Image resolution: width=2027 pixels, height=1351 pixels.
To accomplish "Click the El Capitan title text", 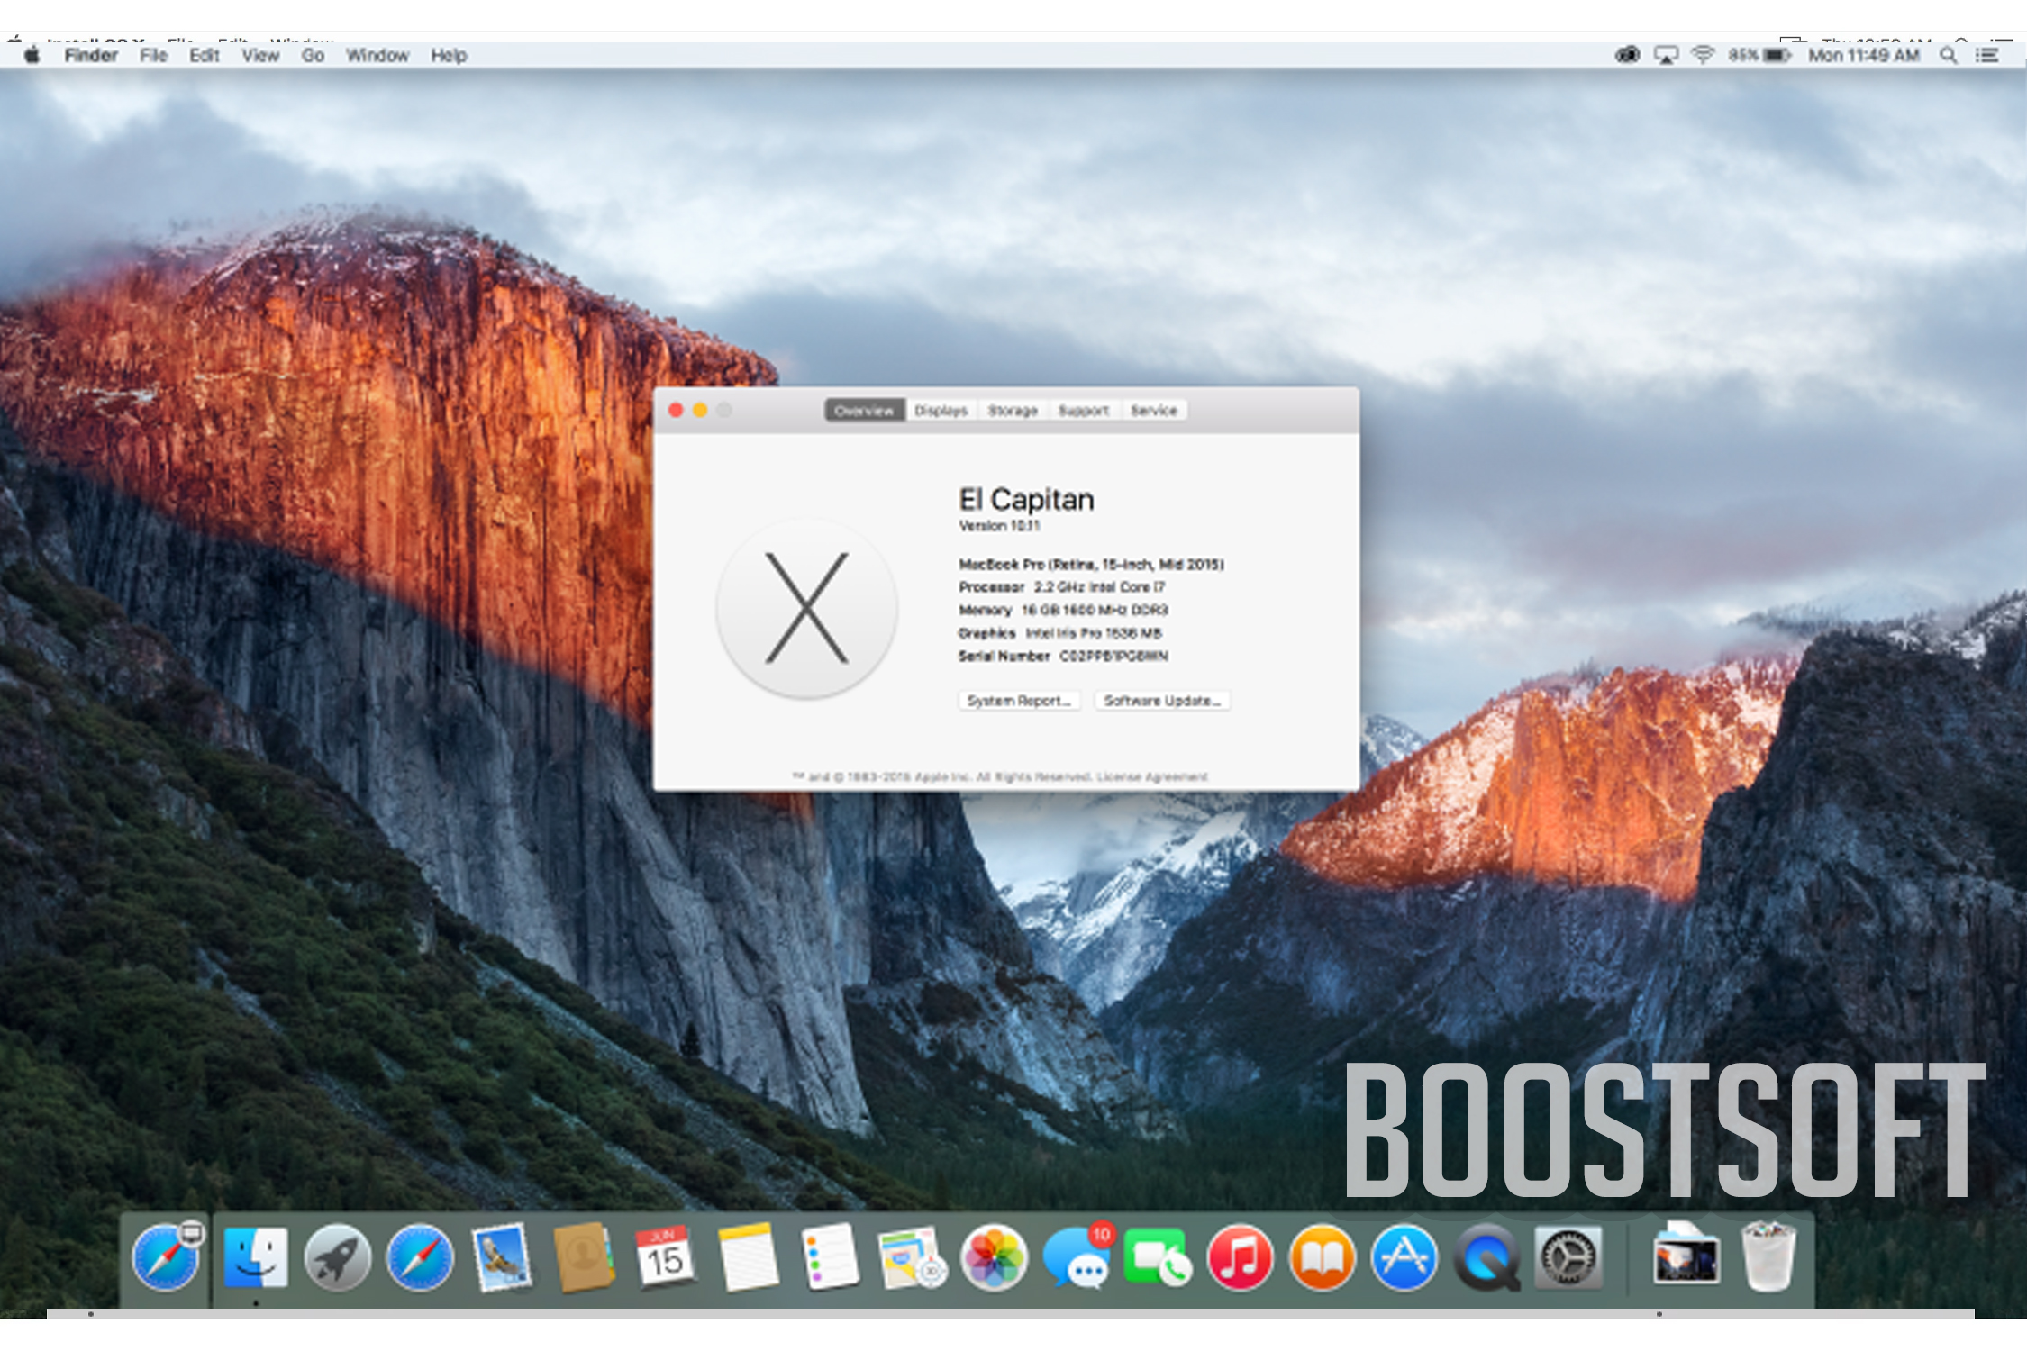I will click(1026, 499).
